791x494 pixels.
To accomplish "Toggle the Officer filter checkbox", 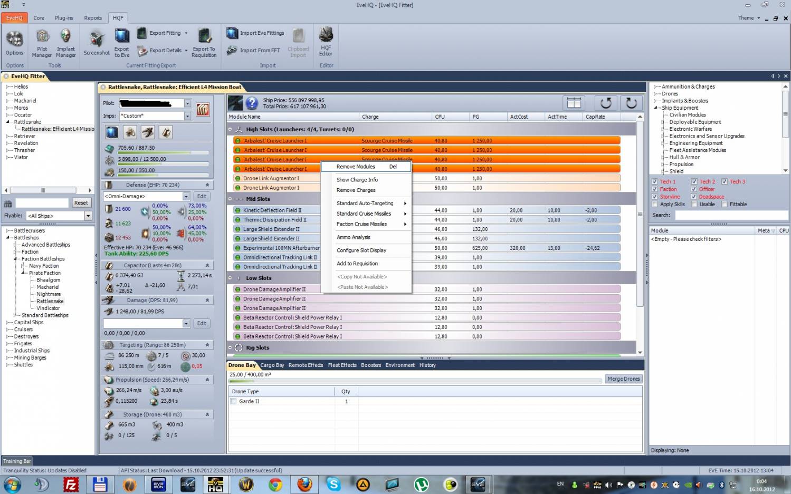I will click(x=694, y=189).
